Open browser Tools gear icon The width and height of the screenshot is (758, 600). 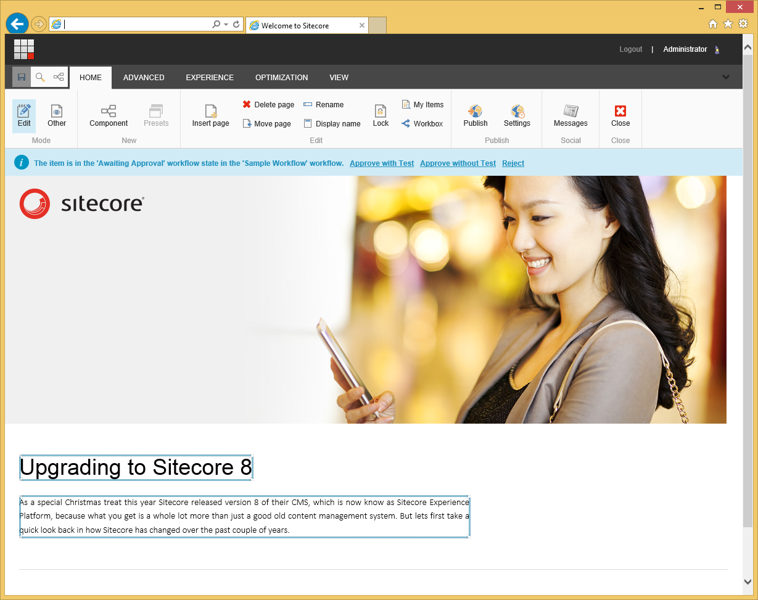click(743, 24)
